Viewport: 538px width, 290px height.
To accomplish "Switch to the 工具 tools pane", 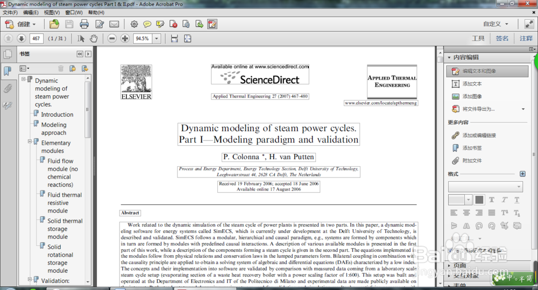I will [x=478, y=38].
